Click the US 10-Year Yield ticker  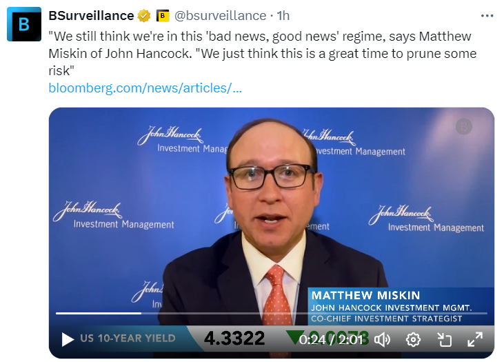point(128,338)
